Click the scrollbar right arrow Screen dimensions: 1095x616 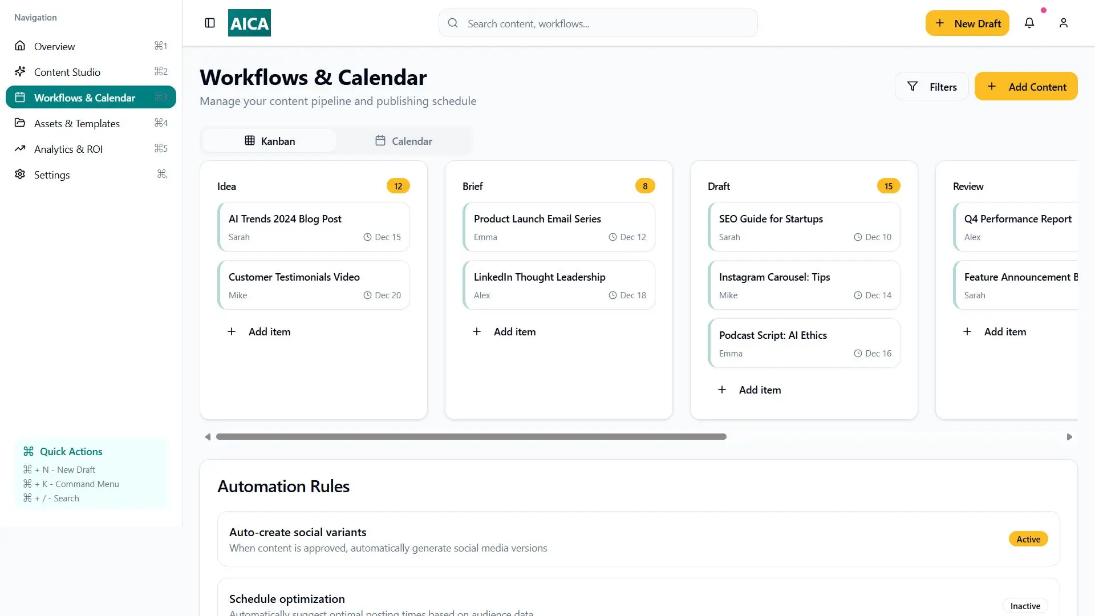1069,436
